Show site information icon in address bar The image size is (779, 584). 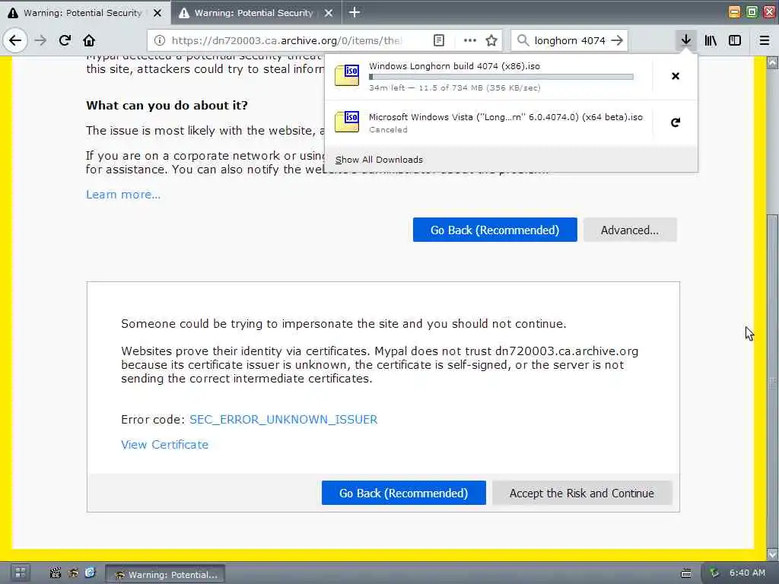tap(160, 40)
